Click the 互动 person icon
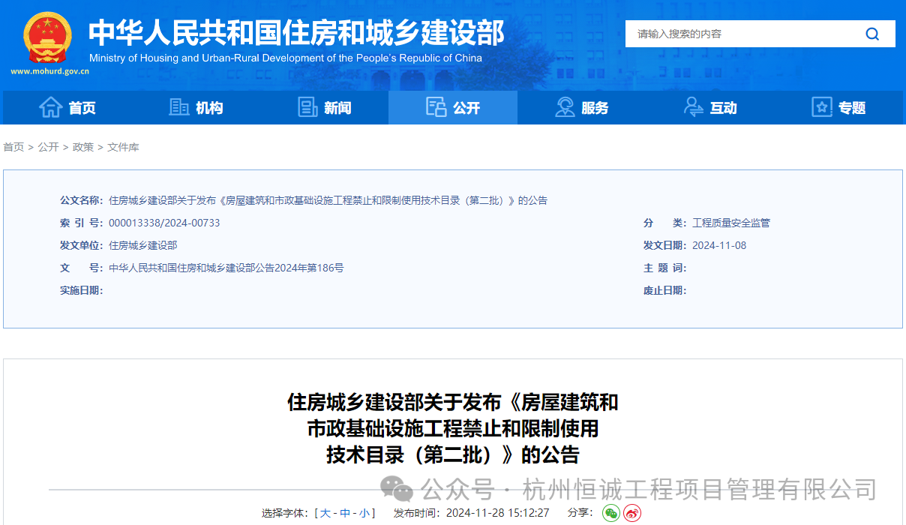 694,107
